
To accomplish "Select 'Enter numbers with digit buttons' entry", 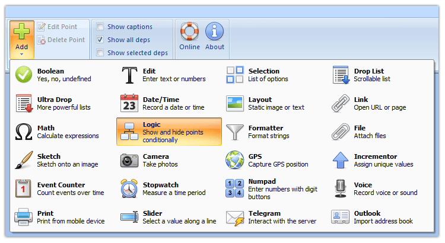I will click(x=282, y=193).
